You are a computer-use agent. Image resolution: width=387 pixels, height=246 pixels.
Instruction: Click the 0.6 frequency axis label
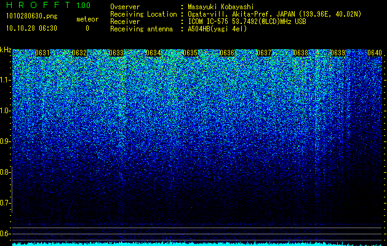[5, 234]
